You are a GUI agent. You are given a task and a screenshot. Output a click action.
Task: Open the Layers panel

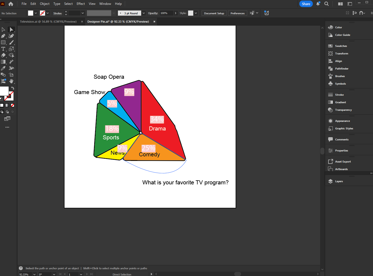tap(339, 181)
